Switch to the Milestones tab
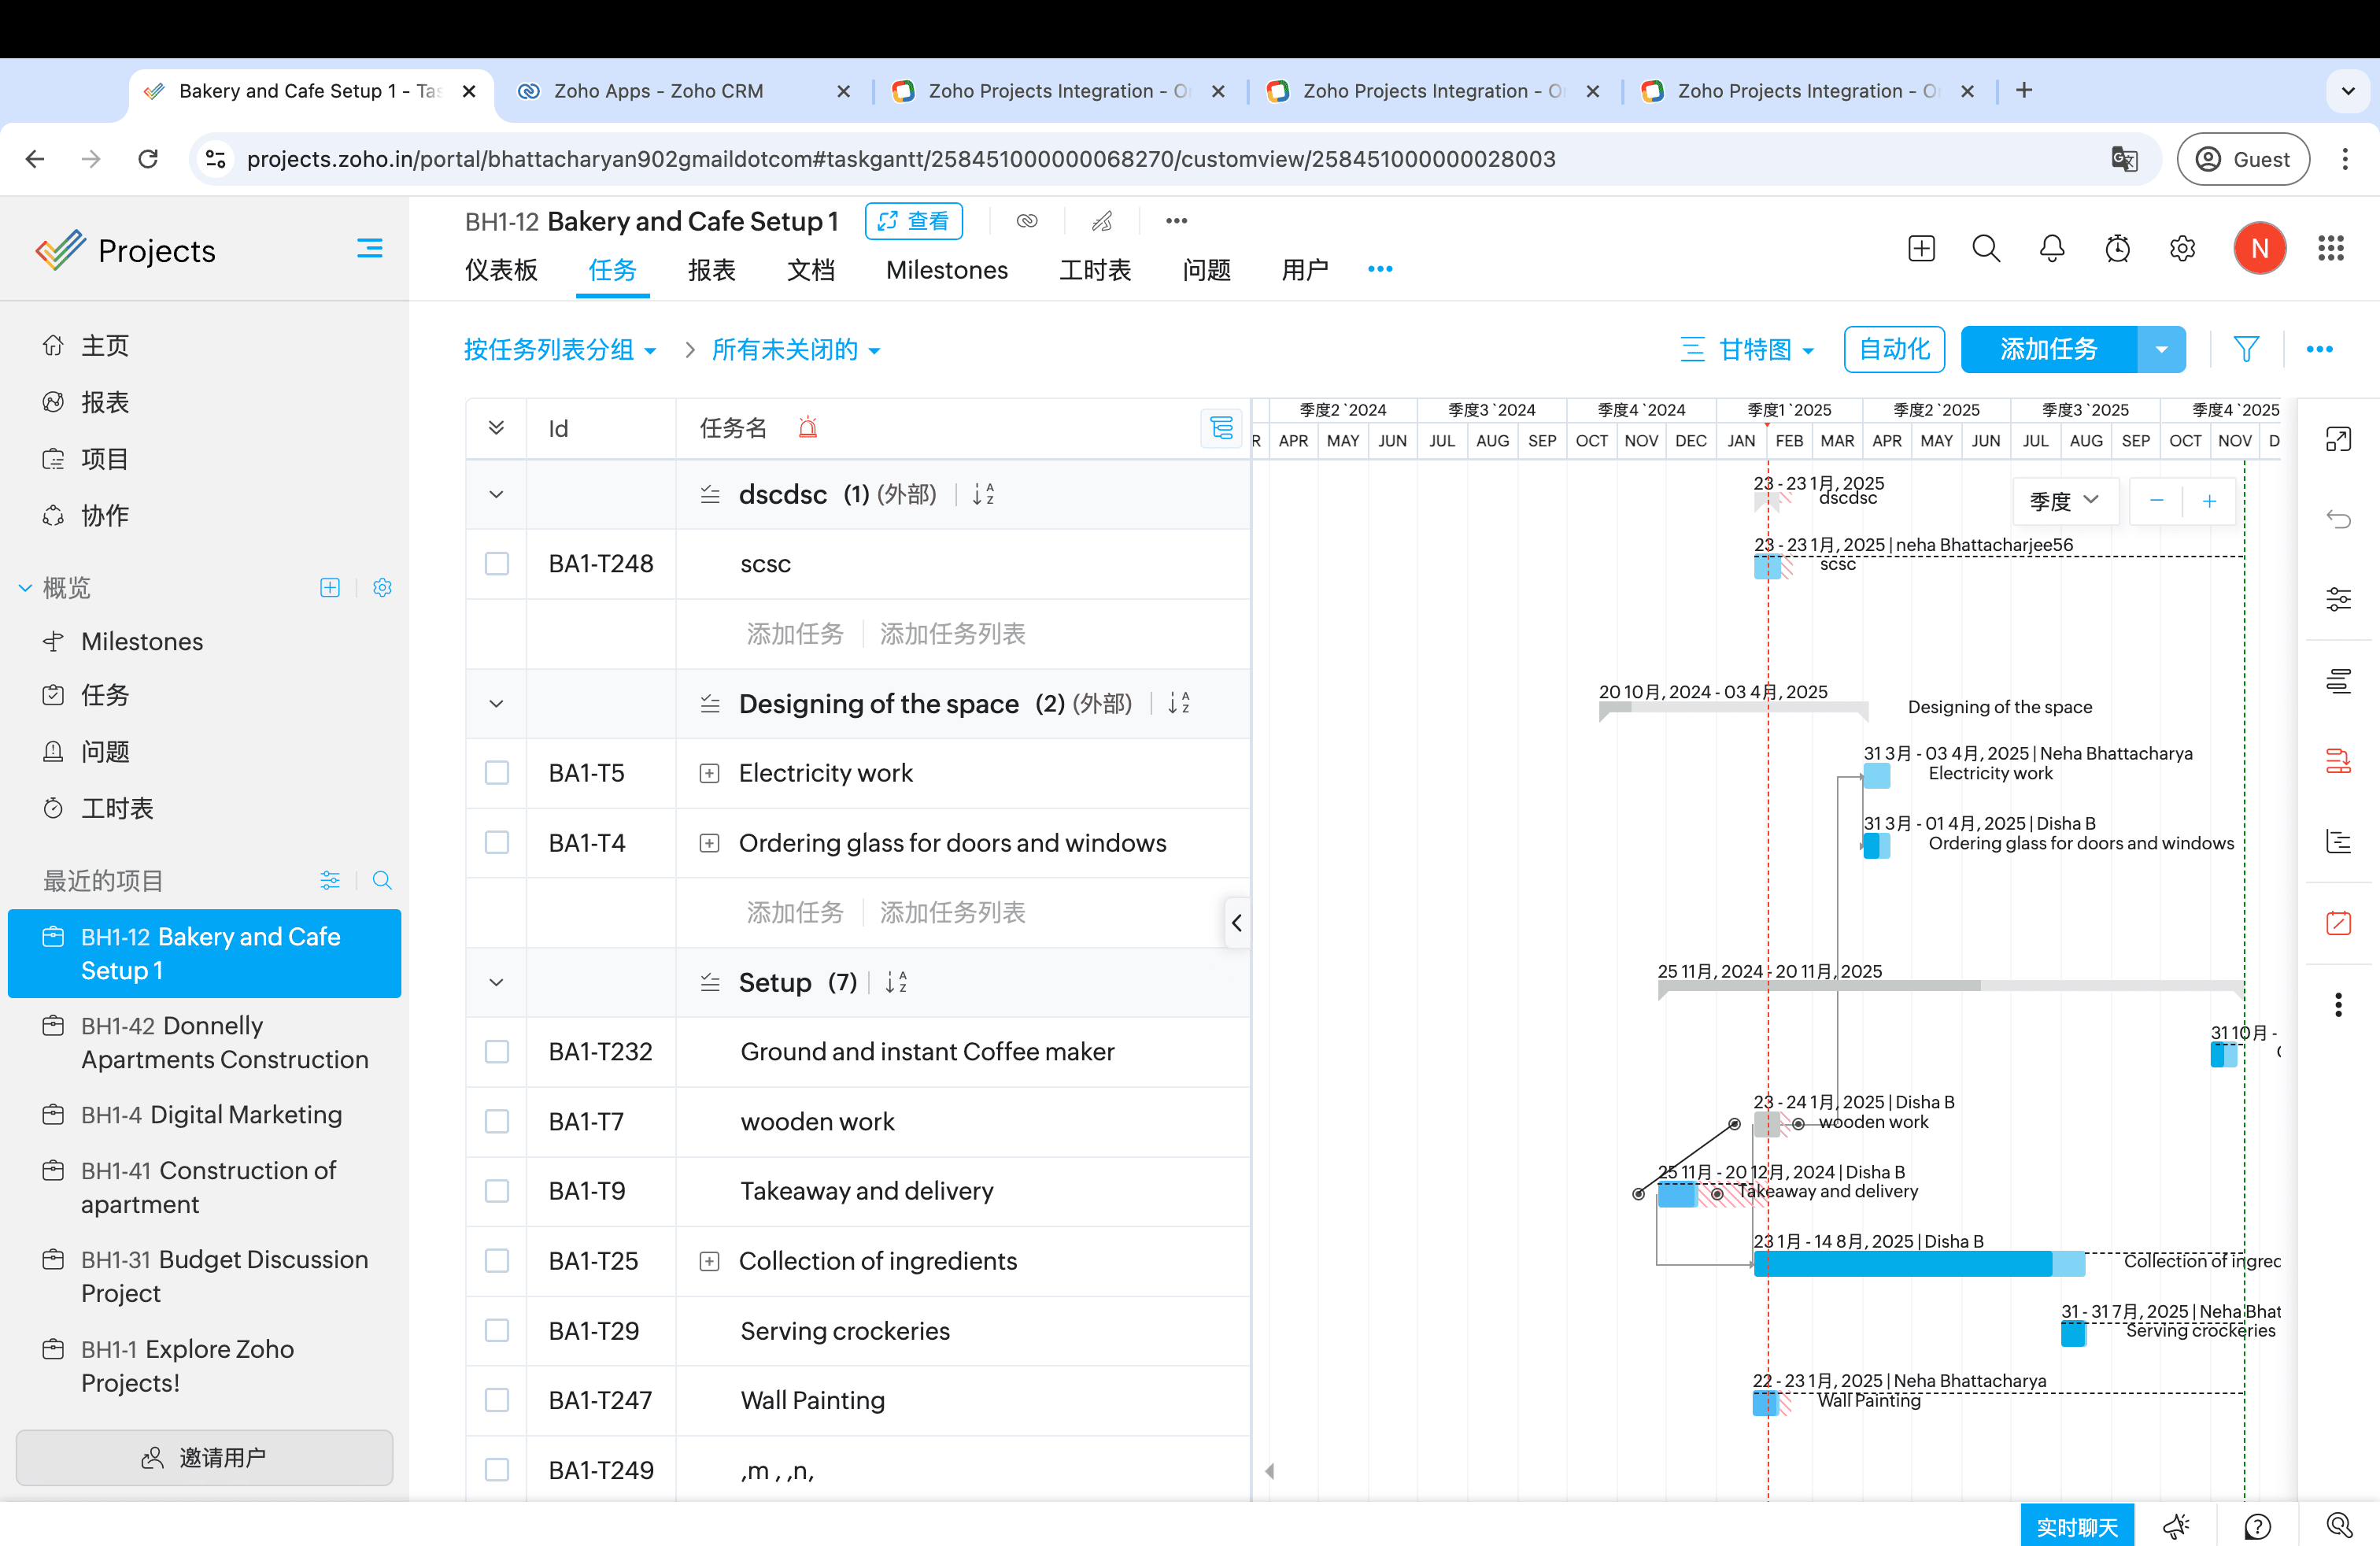Image resolution: width=2380 pixels, height=1546 pixels. [946, 270]
